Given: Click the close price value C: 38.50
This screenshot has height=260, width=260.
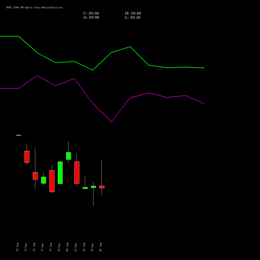Looking at the screenshot, I should 91,14.
